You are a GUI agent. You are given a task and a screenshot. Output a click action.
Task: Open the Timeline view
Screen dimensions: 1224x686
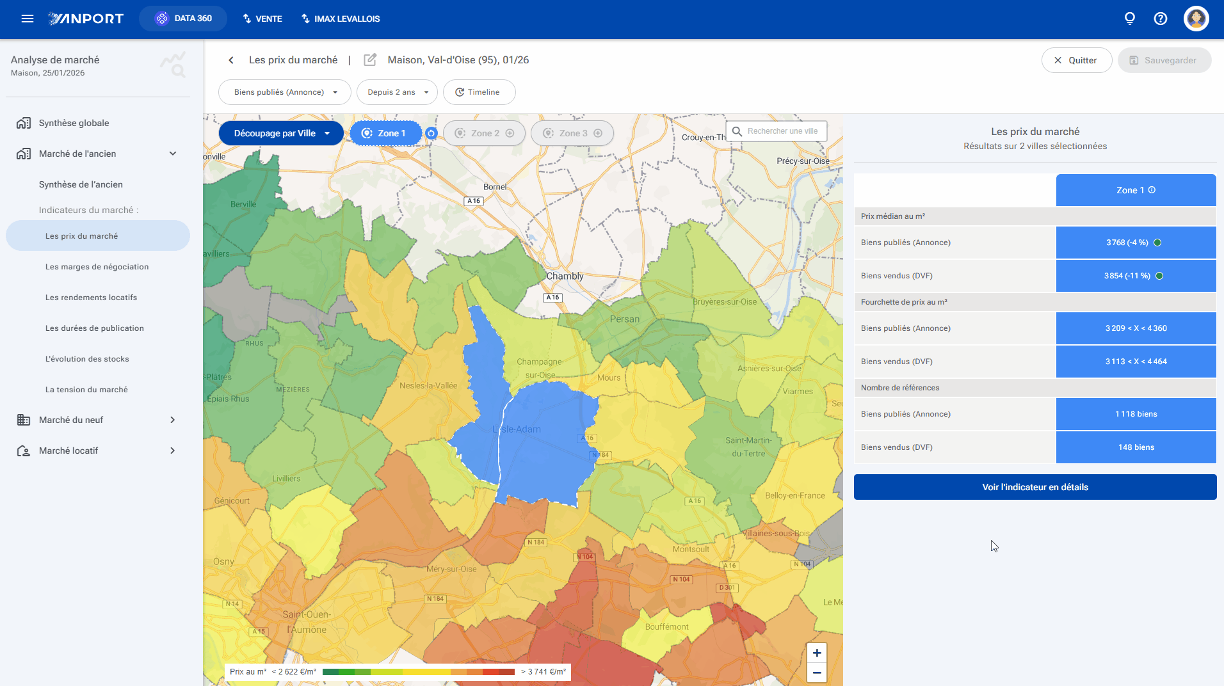(x=479, y=92)
